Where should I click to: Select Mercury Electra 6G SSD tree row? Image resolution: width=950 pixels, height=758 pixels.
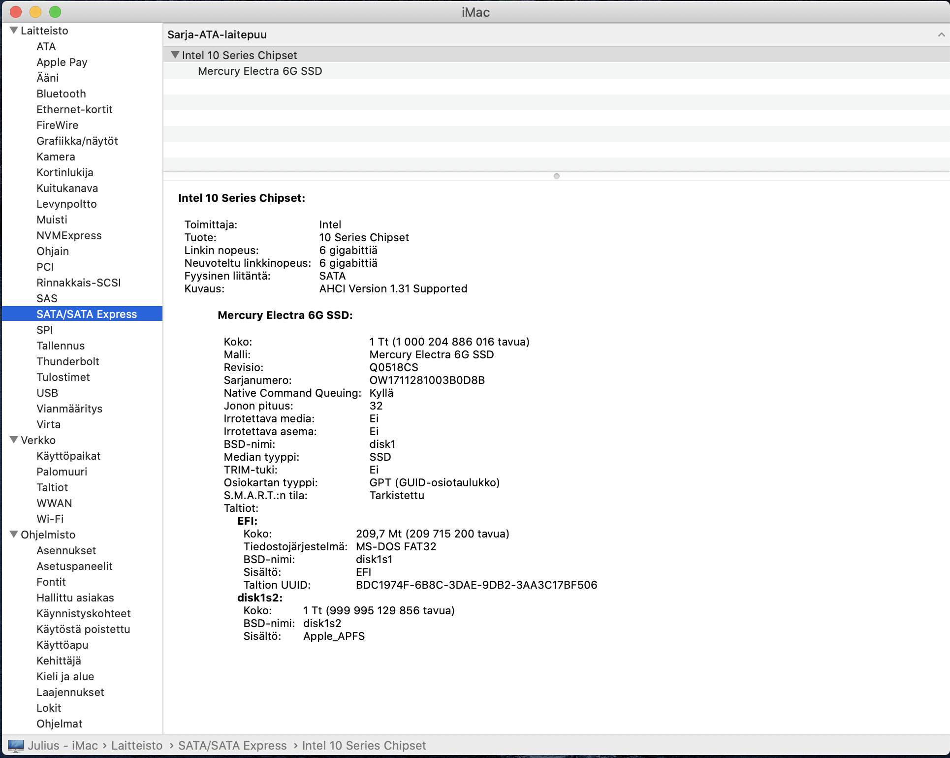click(556, 71)
